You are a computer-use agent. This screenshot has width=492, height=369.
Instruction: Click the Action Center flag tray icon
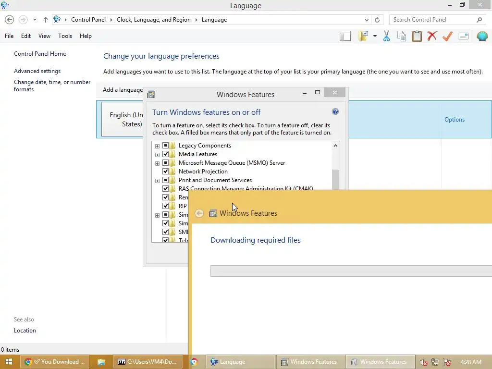(x=447, y=362)
